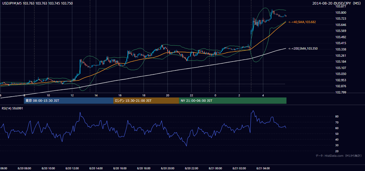Click hour label 10 under the price chart

pos(48,95)
